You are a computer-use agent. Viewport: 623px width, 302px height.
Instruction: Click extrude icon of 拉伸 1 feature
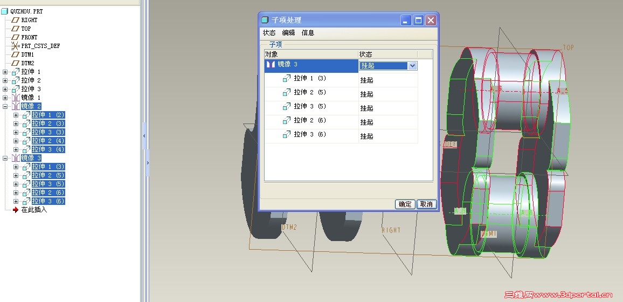pyautogui.click(x=16, y=72)
